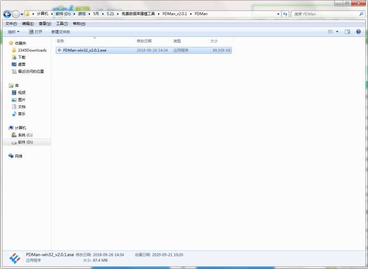
Task: Open the address bar history dropdown
Action: [278, 14]
